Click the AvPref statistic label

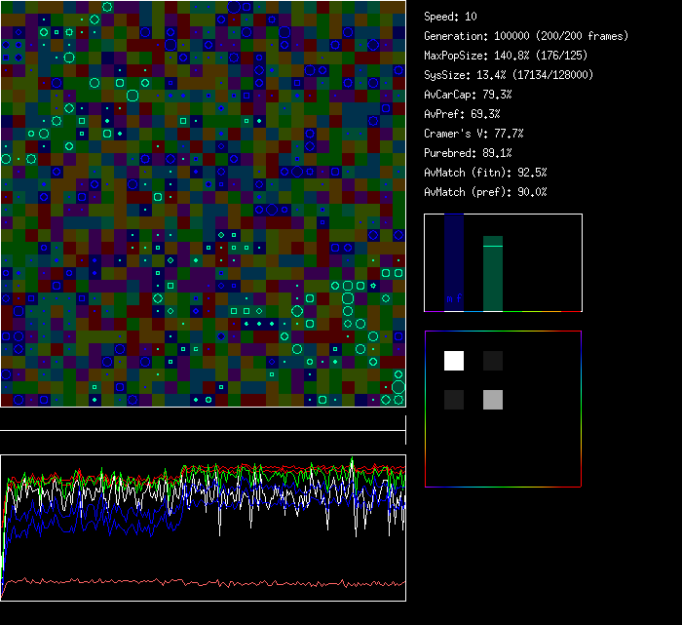tap(462, 114)
